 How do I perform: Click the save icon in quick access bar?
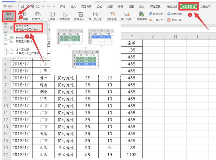pos(22,6)
